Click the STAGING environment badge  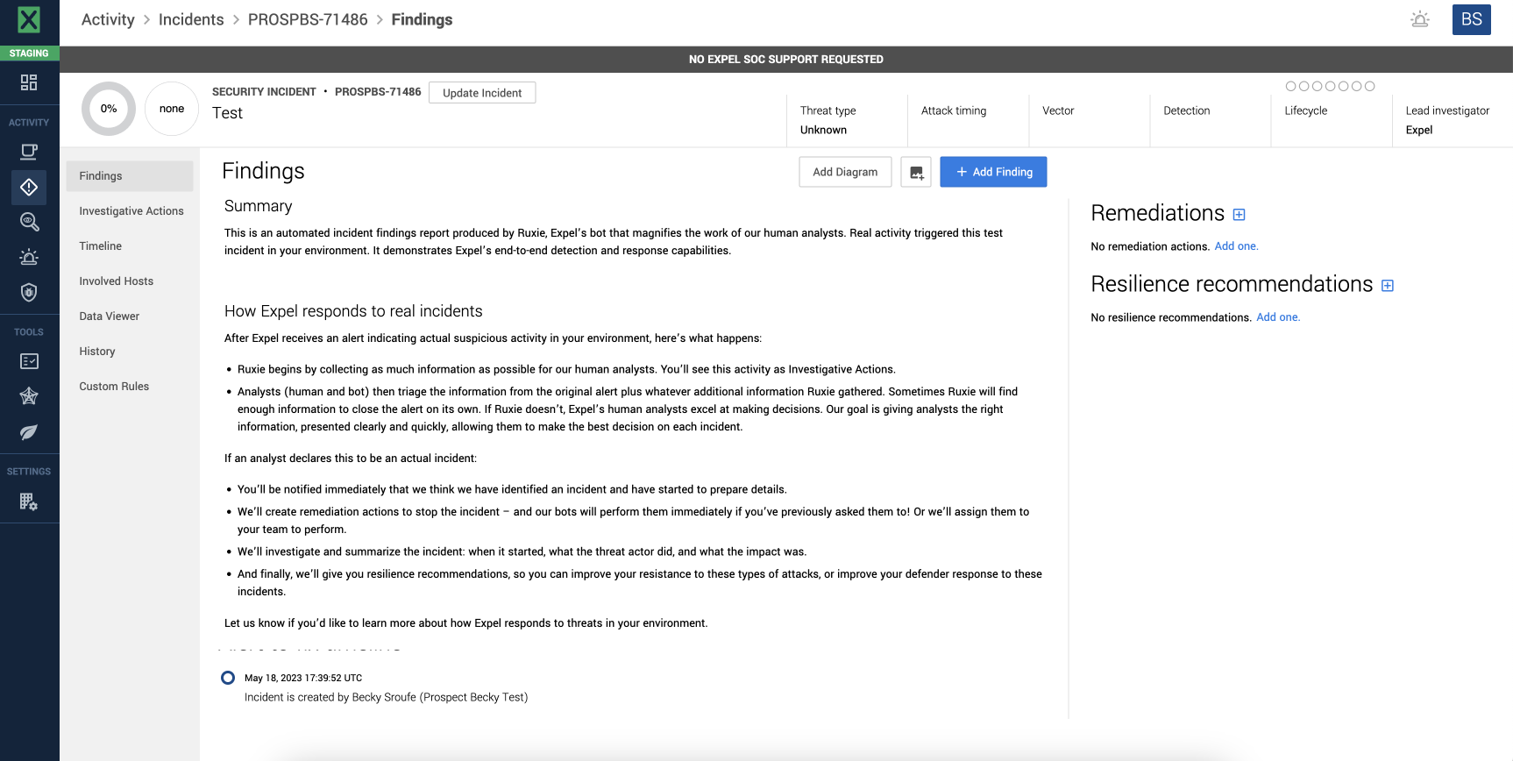pos(29,53)
